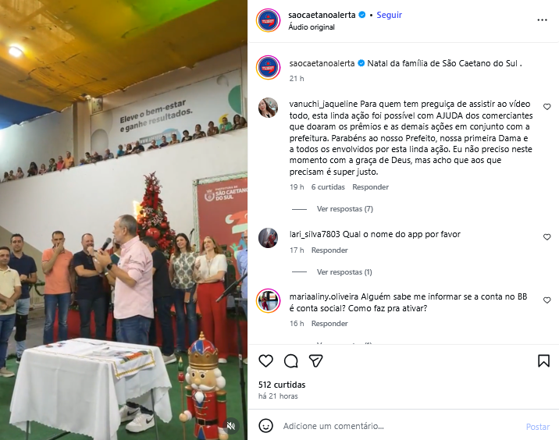Follow saocaetanoalerta with Seguir
The width and height of the screenshot is (559, 440).
[390, 15]
